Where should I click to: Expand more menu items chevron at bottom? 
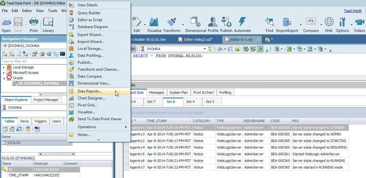99,140
